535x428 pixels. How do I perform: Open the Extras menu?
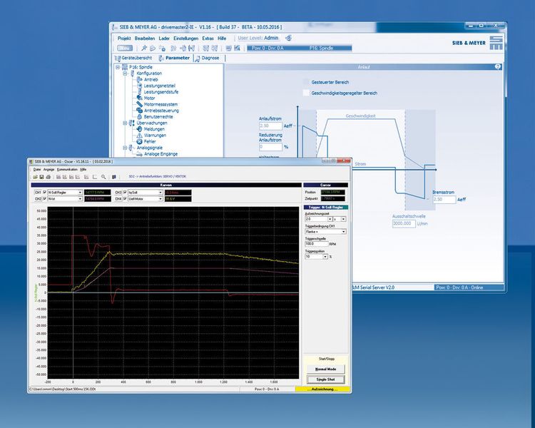coord(208,39)
